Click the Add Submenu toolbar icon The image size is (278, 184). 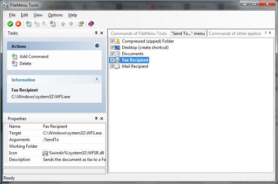click(x=36, y=24)
